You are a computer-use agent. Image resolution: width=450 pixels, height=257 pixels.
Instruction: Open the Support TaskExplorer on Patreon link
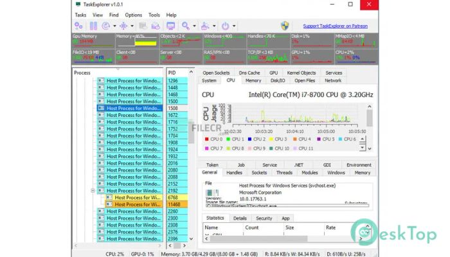[335, 26]
